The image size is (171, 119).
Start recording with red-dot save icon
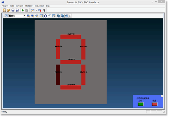click(40, 10)
